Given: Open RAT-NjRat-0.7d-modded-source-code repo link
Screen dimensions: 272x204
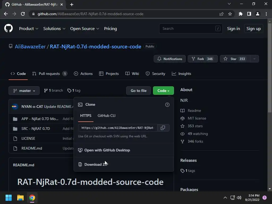Looking at the screenshot, I should point(96,47).
